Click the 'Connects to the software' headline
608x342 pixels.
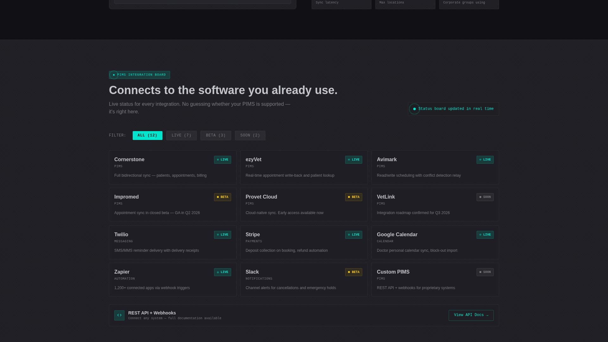[x=223, y=90]
